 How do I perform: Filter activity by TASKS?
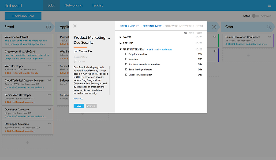pos(191,33)
